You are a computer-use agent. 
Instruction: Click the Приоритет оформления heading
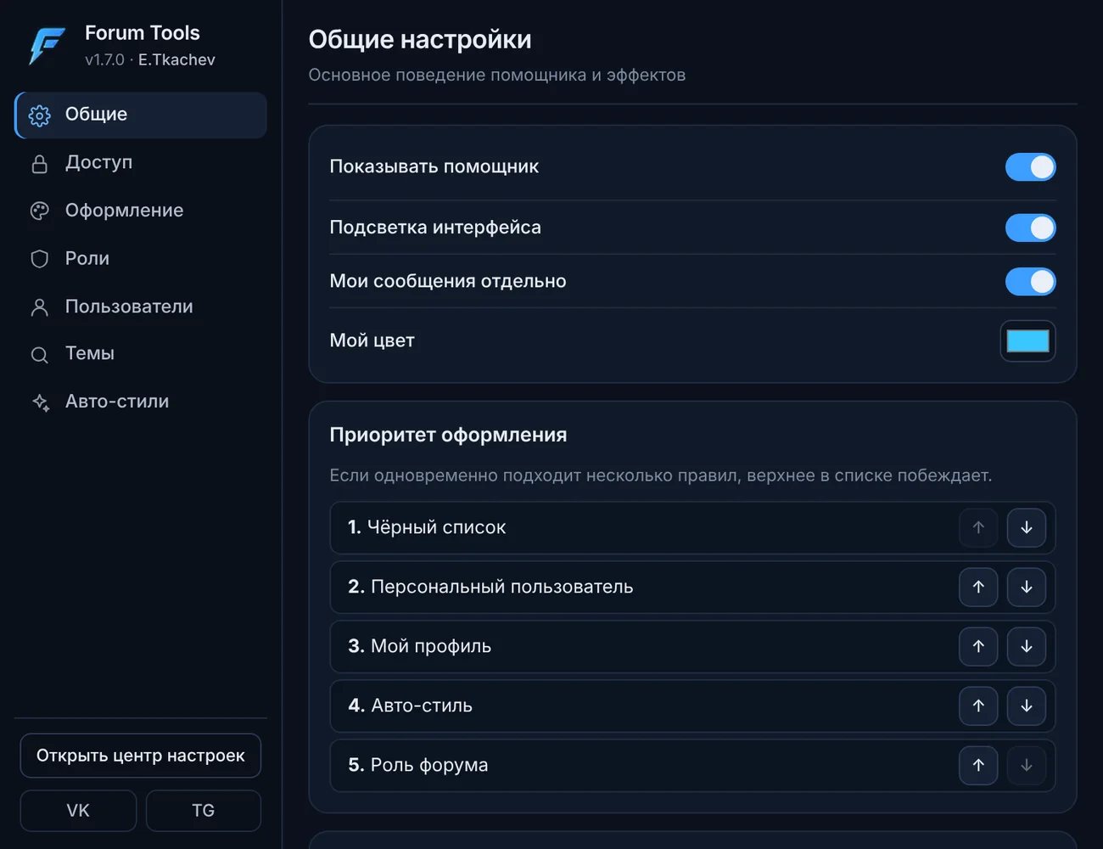tap(448, 435)
